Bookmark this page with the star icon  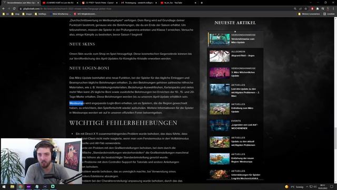pos(305,9)
